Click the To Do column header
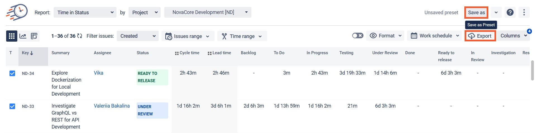The image size is (535, 133). tap(279, 53)
